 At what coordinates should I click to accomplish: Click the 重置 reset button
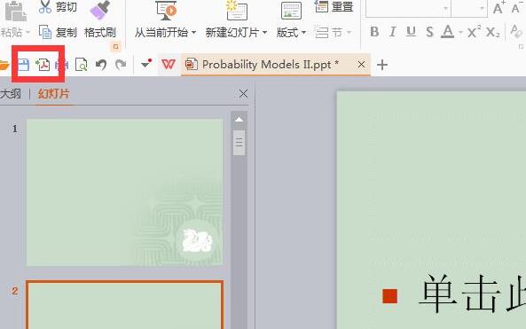click(334, 6)
